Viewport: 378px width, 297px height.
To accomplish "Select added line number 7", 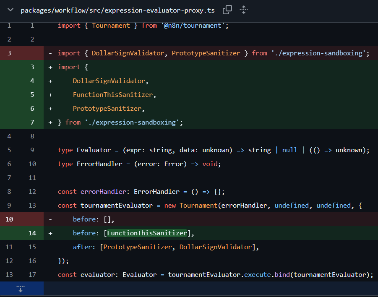I will [x=32, y=122].
